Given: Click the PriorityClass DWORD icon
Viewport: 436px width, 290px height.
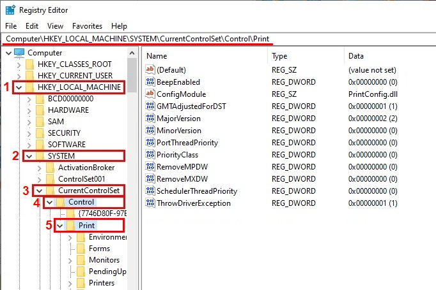Looking at the screenshot, I should [150, 154].
